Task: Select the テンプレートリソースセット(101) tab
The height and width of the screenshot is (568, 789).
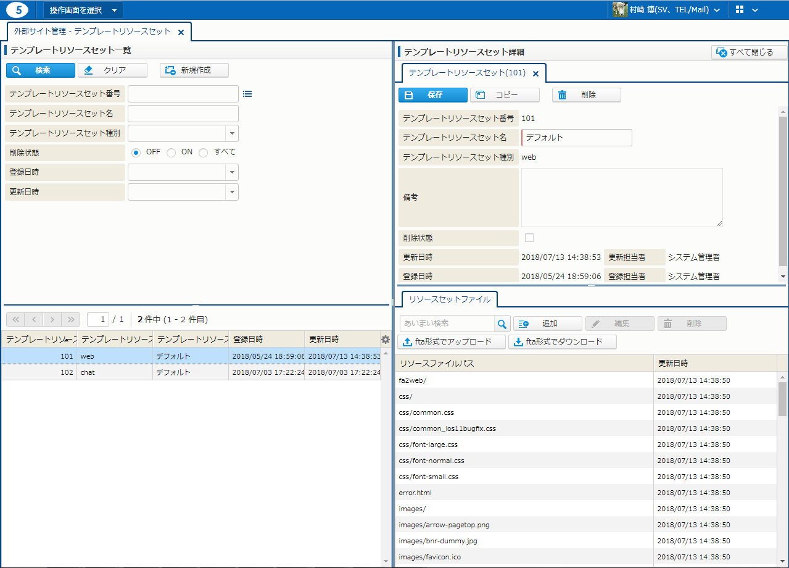Action: pyautogui.click(x=467, y=73)
